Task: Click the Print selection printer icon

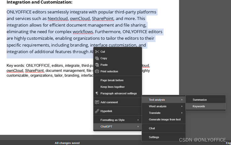Action: [97, 71]
